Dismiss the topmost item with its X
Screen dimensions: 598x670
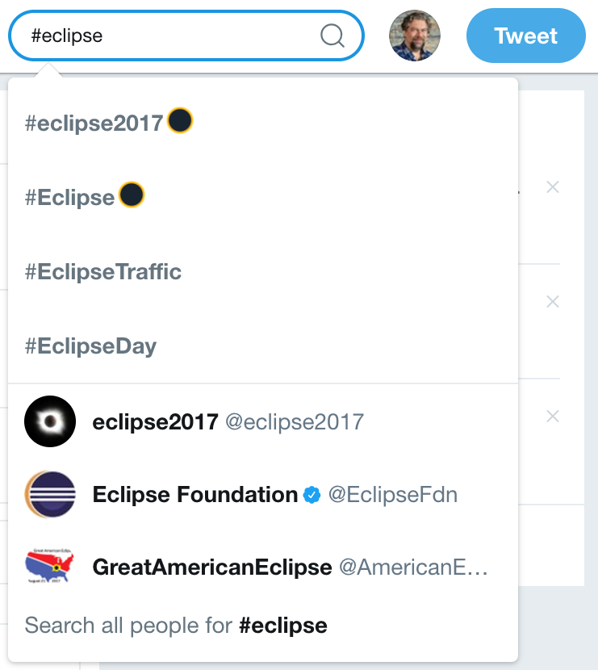[553, 187]
